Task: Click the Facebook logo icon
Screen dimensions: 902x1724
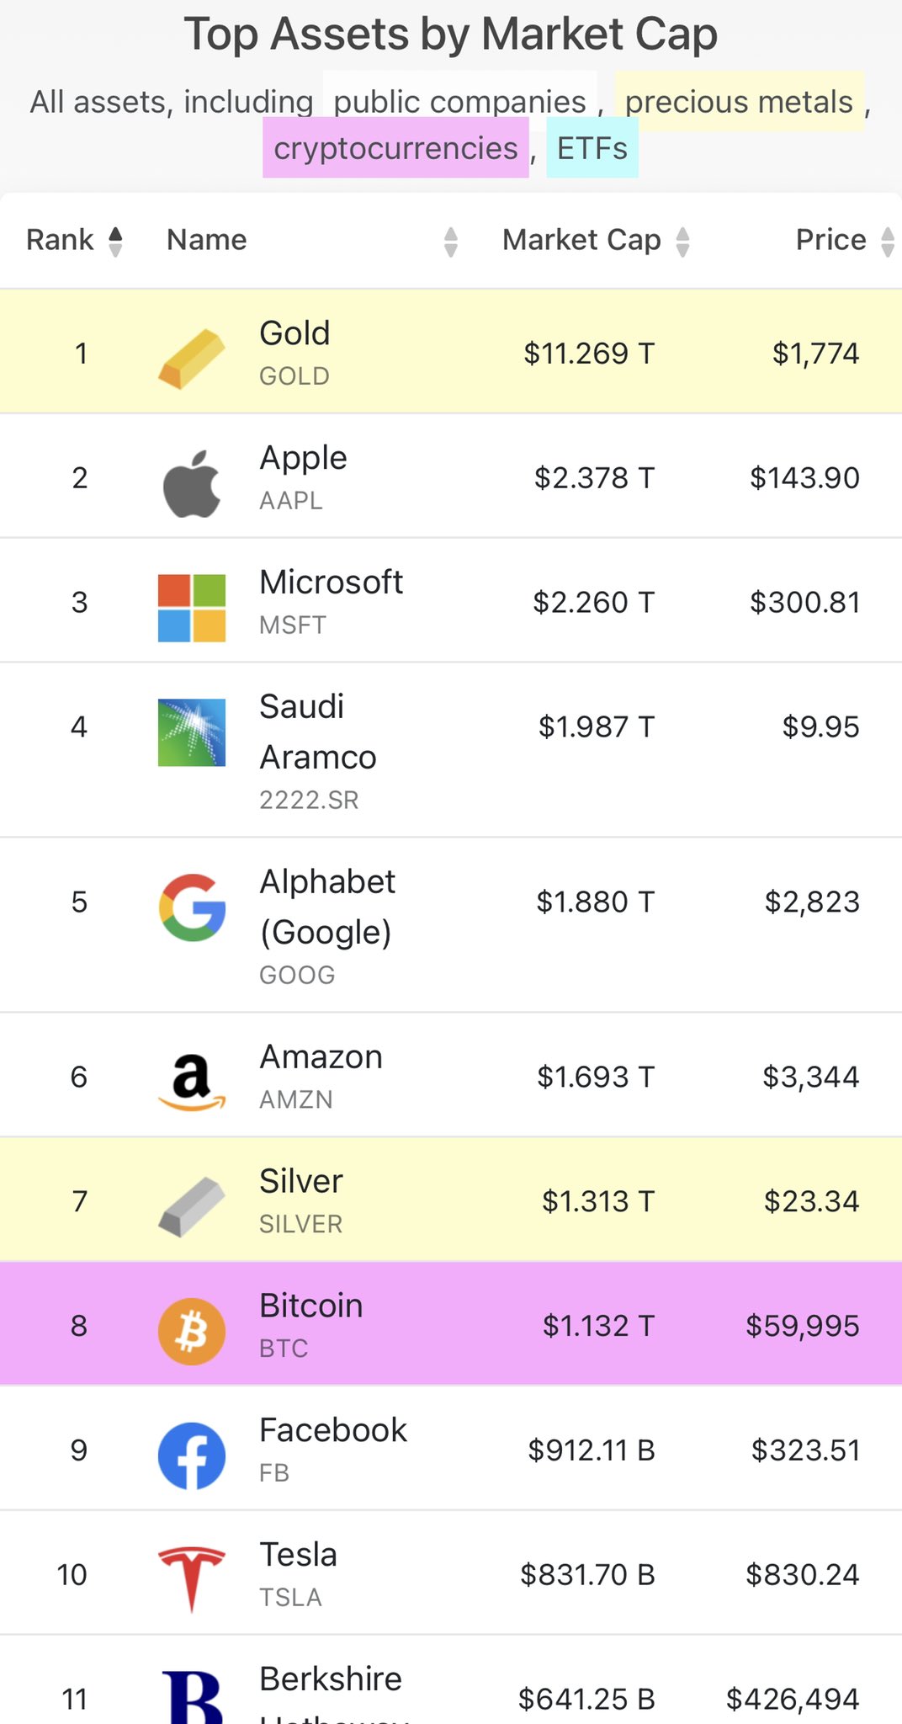Action: pyautogui.click(x=192, y=1456)
